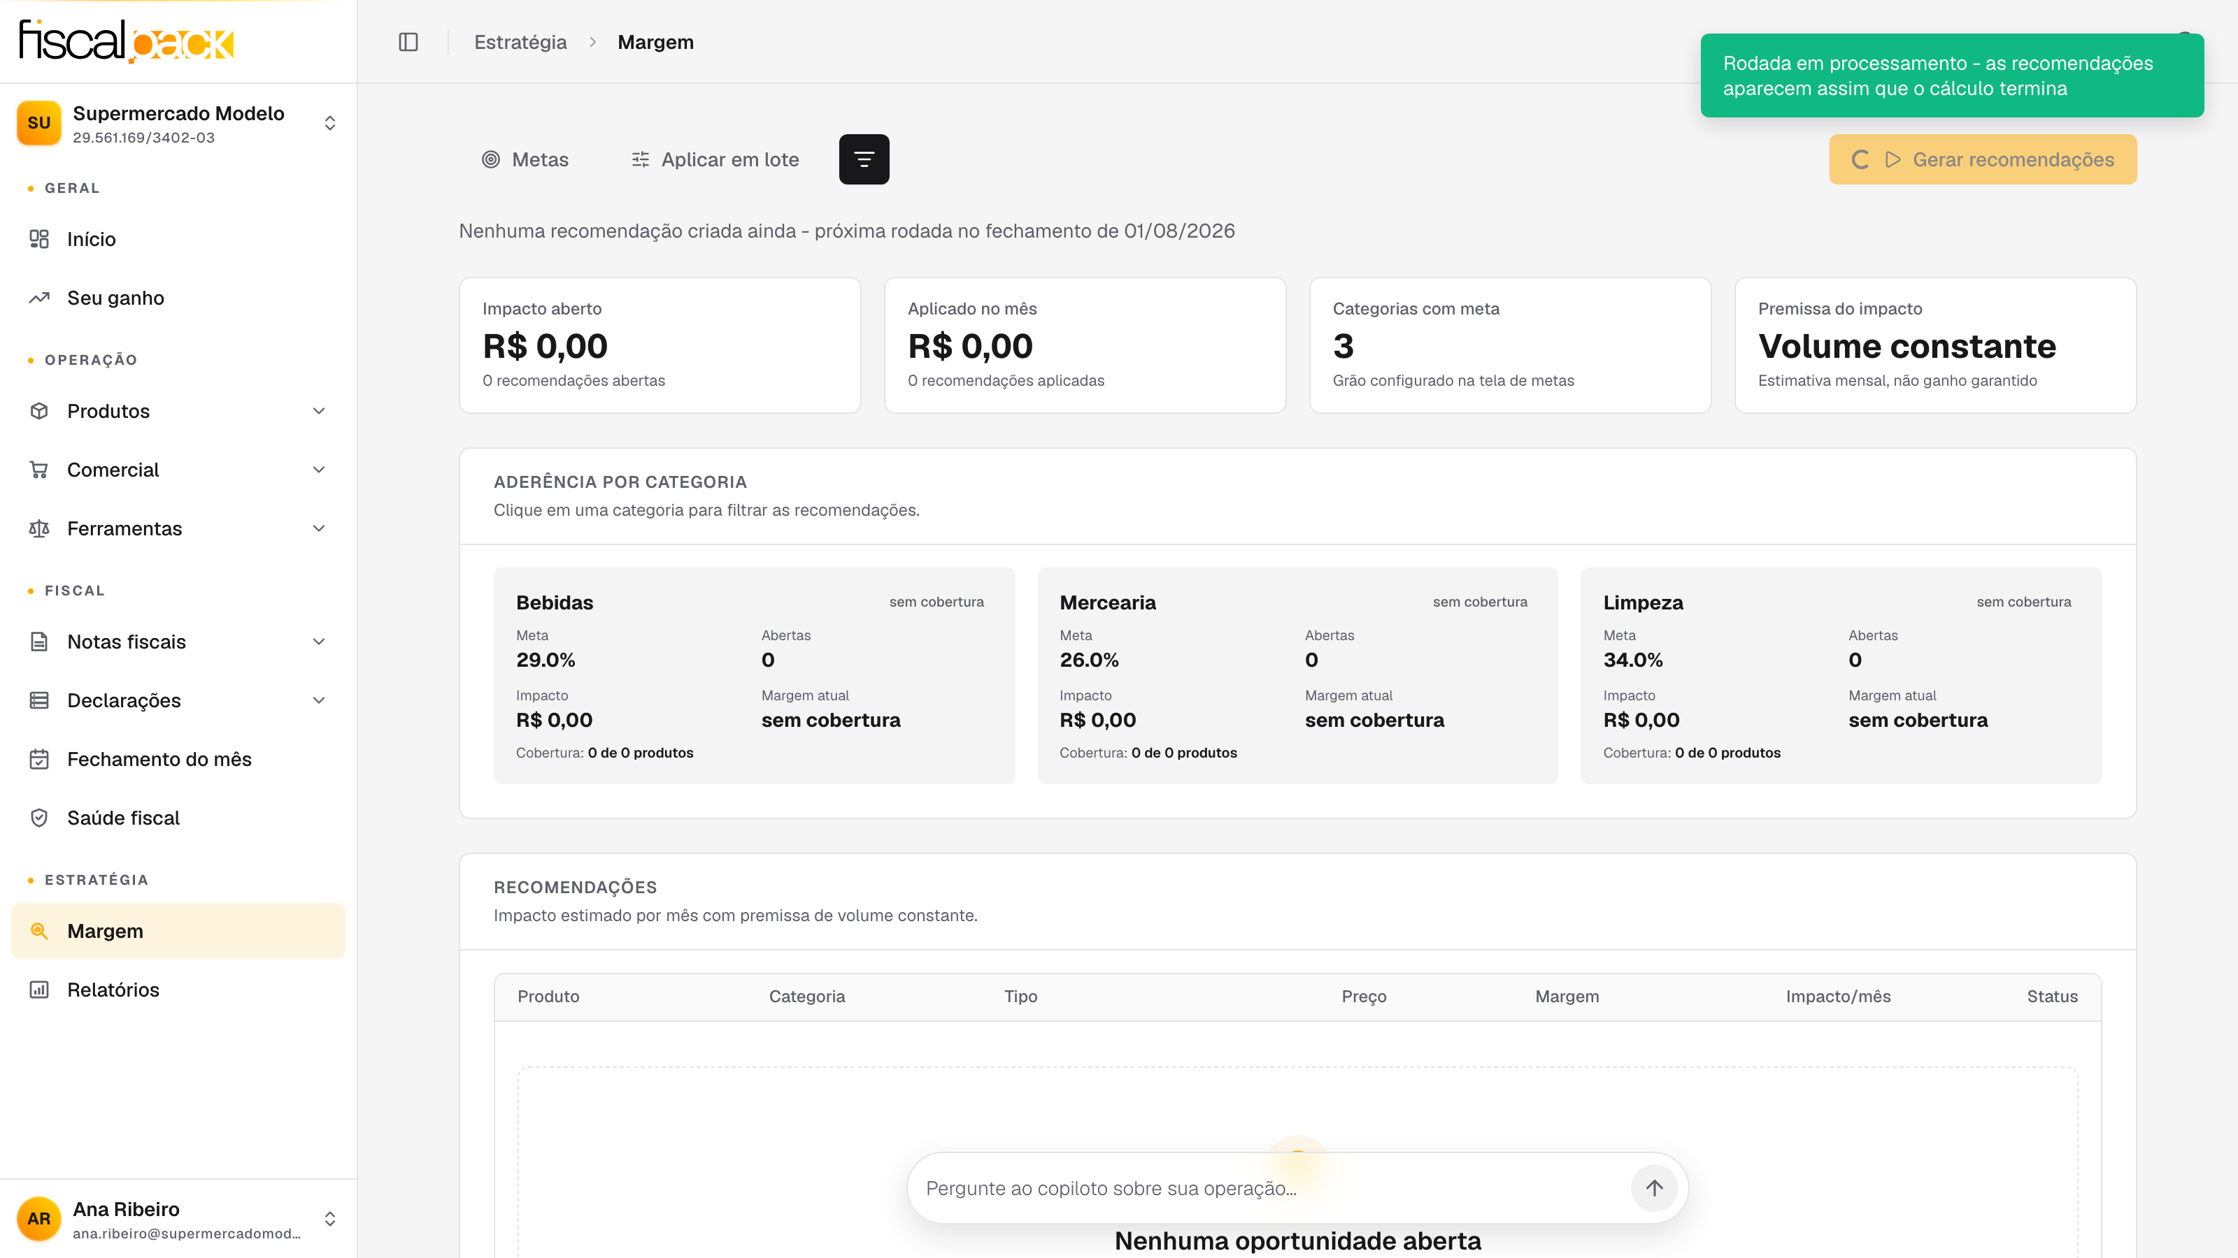This screenshot has height=1258, width=2238.
Task: Select Margem in the sidebar
Action: (178, 931)
